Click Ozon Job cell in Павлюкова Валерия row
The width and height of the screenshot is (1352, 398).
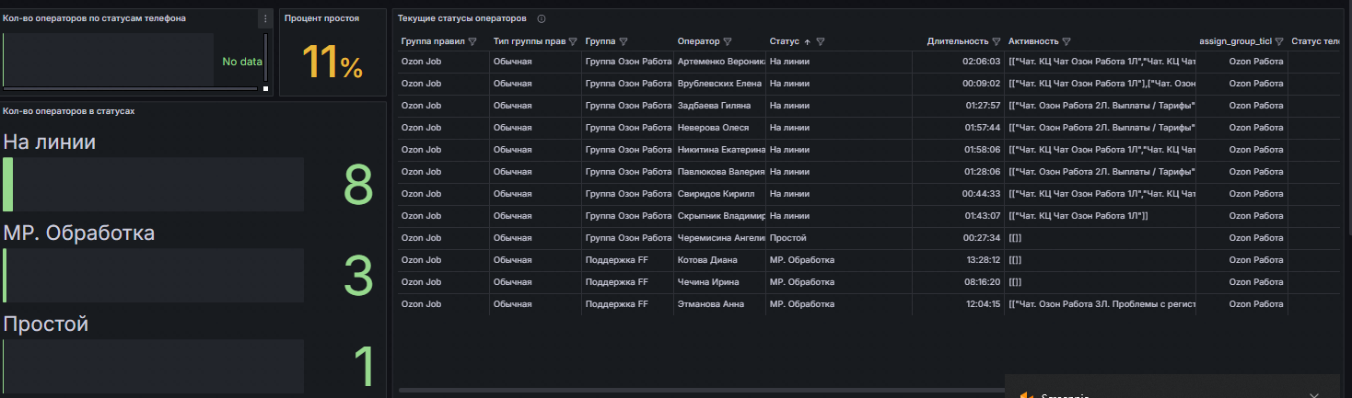pyautogui.click(x=444, y=172)
